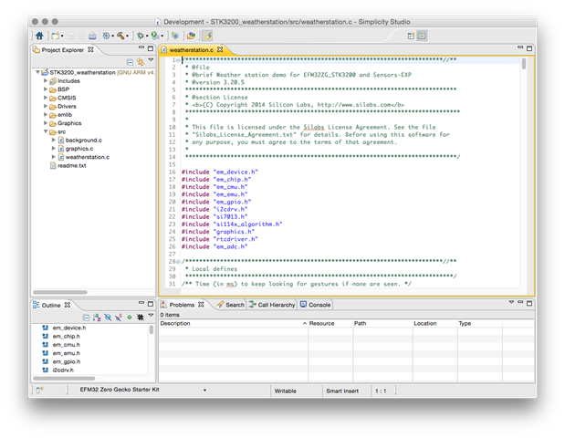The height and width of the screenshot is (438, 565).
Task: Toggle Hide Inactive Elements in Outline
Action: click(141, 318)
